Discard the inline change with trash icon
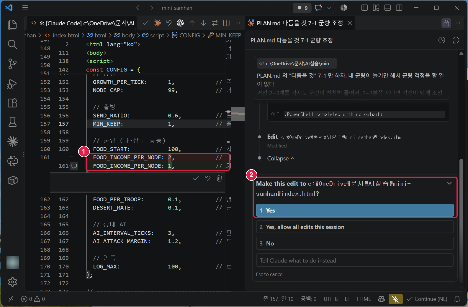The height and width of the screenshot is (307, 468). pos(219,178)
